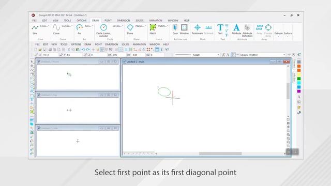331x186 pixels.
Task: Select the Circle (center, outside) tool
Action: point(103,30)
